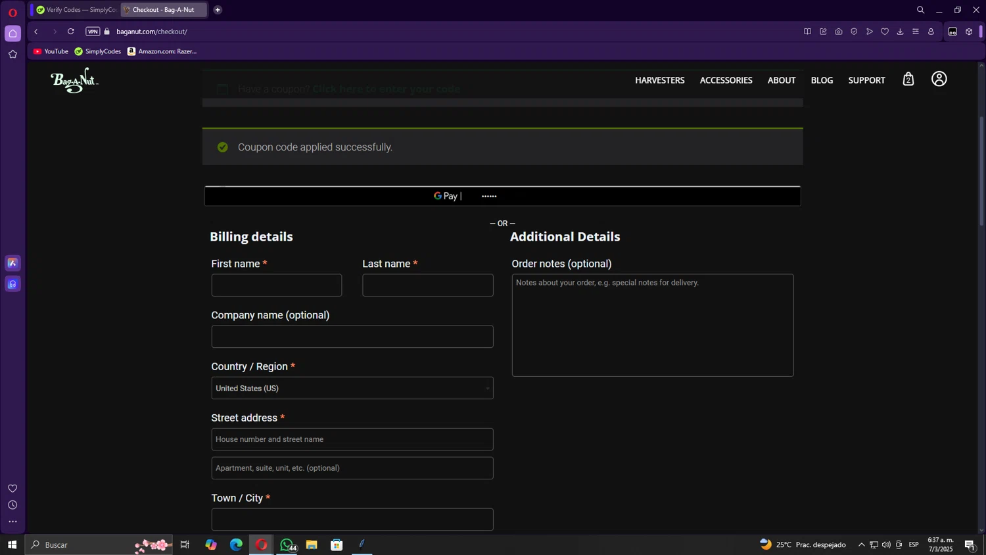Open the sidebar three-dots more menu
Viewport: 986px width, 555px height.
tap(12, 522)
